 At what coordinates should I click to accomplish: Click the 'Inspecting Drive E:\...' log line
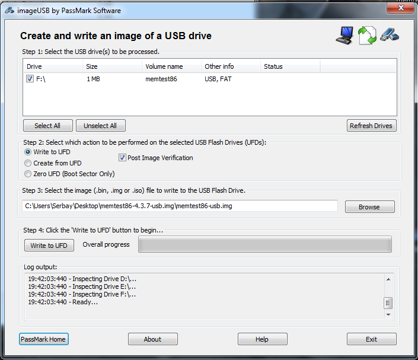click(82, 286)
